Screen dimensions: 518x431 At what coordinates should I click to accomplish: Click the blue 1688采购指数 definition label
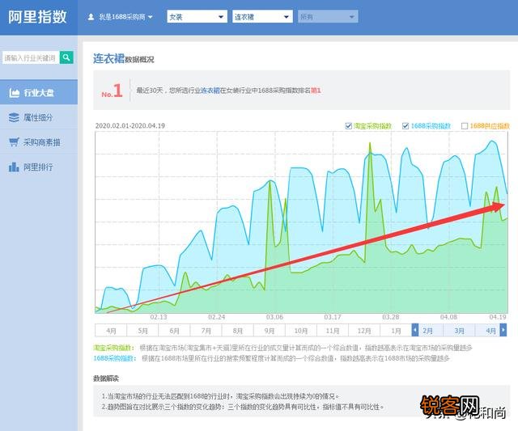click(x=115, y=358)
